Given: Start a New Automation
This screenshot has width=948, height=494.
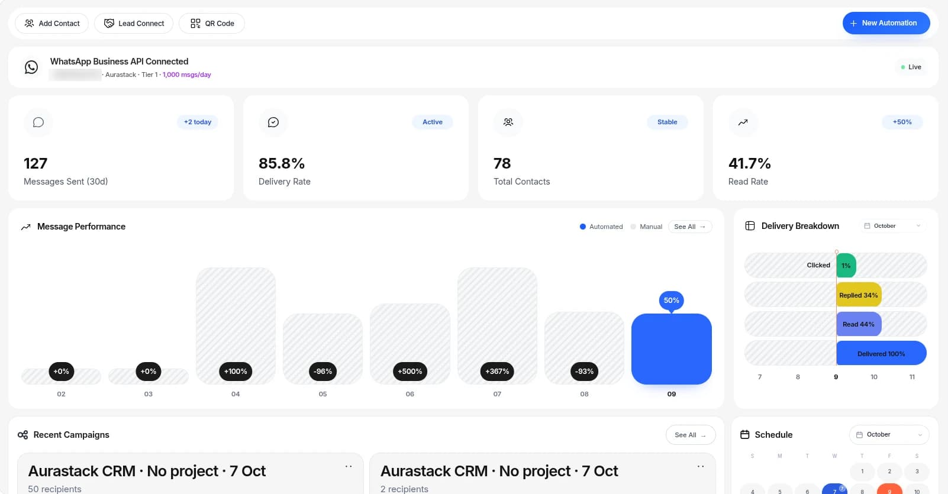Looking at the screenshot, I should pyautogui.click(x=886, y=23).
